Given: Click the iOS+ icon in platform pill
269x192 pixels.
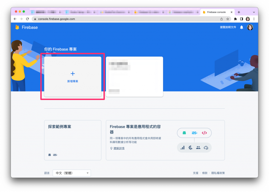Looking at the screenshot, I should (194, 133).
